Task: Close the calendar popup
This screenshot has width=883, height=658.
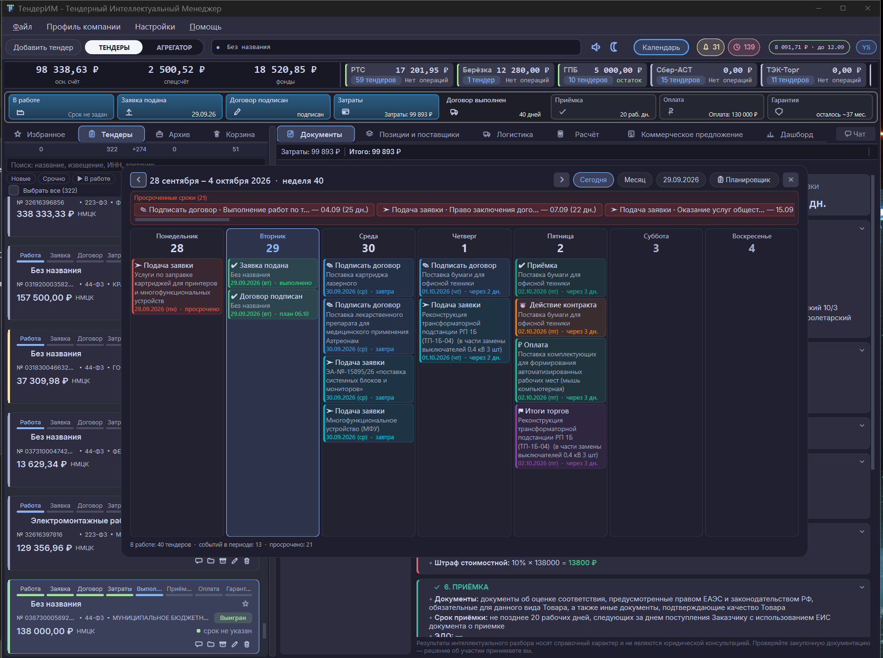Action: [x=791, y=180]
